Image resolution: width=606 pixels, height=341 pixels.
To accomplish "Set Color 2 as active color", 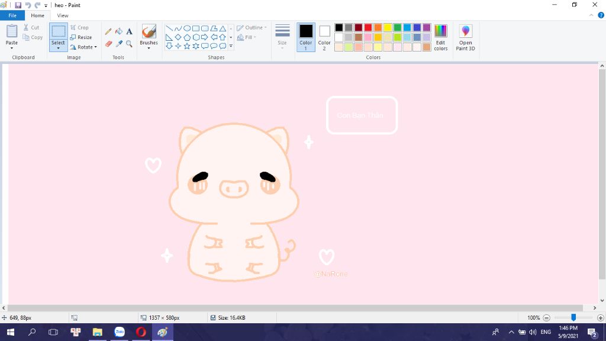I will tap(324, 37).
